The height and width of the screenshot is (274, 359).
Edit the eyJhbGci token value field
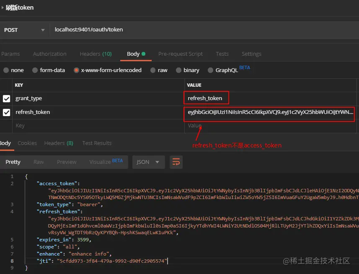coord(270,112)
